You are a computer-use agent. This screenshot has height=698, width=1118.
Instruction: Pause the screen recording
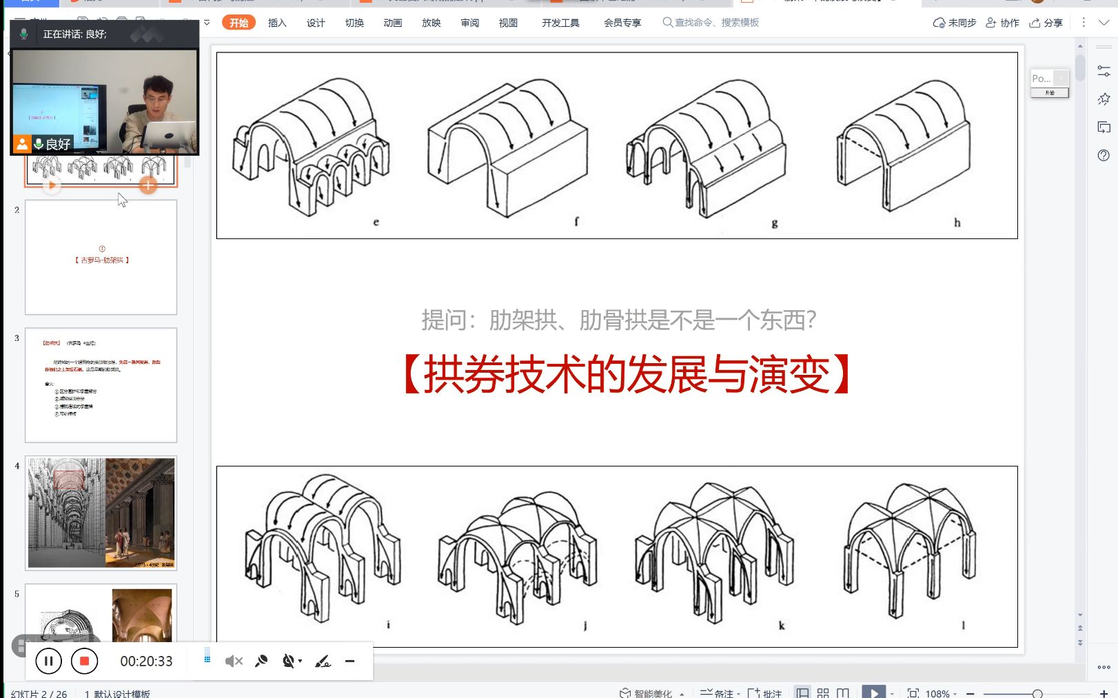pyautogui.click(x=48, y=661)
